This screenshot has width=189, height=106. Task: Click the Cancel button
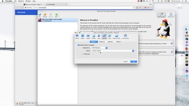125,62
